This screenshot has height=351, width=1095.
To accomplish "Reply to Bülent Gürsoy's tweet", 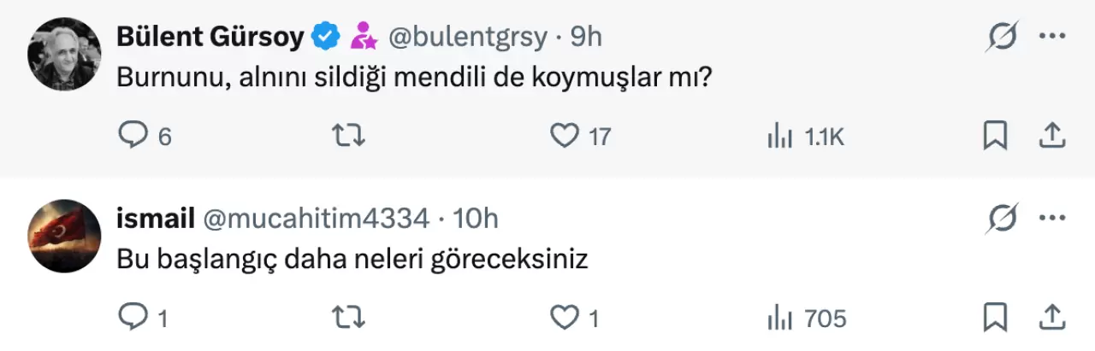I will pyautogui.click(x=132, y=136).
